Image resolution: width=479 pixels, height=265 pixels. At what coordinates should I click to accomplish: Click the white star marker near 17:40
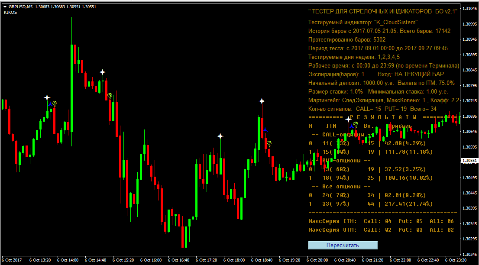coord(220,136)
